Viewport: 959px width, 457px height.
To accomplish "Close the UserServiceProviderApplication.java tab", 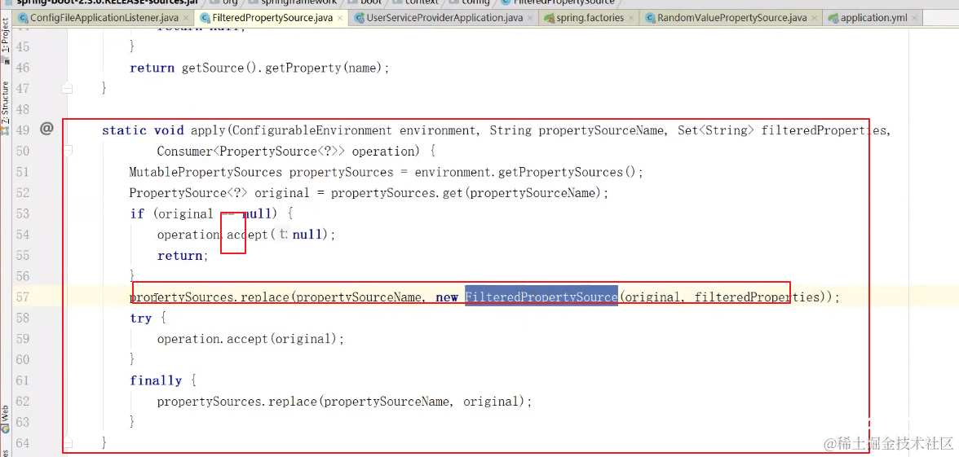I will pos(530,18).
